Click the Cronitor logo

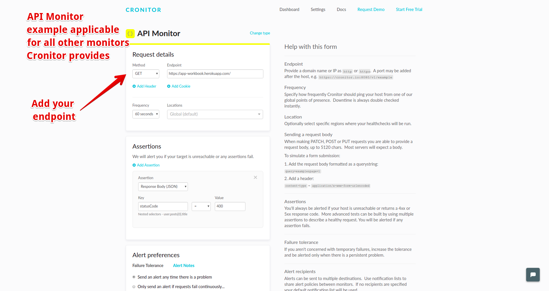pyautogui.click(x=143, y=10)
